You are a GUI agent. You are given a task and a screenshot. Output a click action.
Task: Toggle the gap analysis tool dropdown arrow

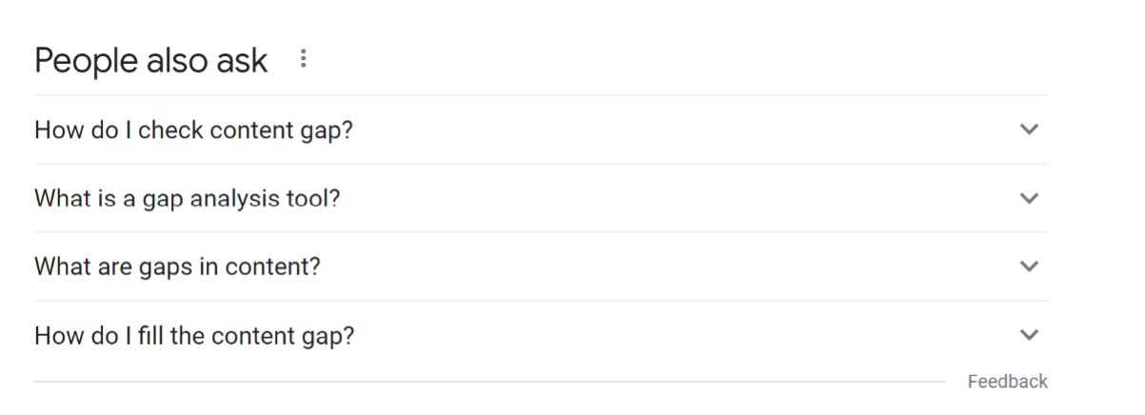pos(1028,198)
